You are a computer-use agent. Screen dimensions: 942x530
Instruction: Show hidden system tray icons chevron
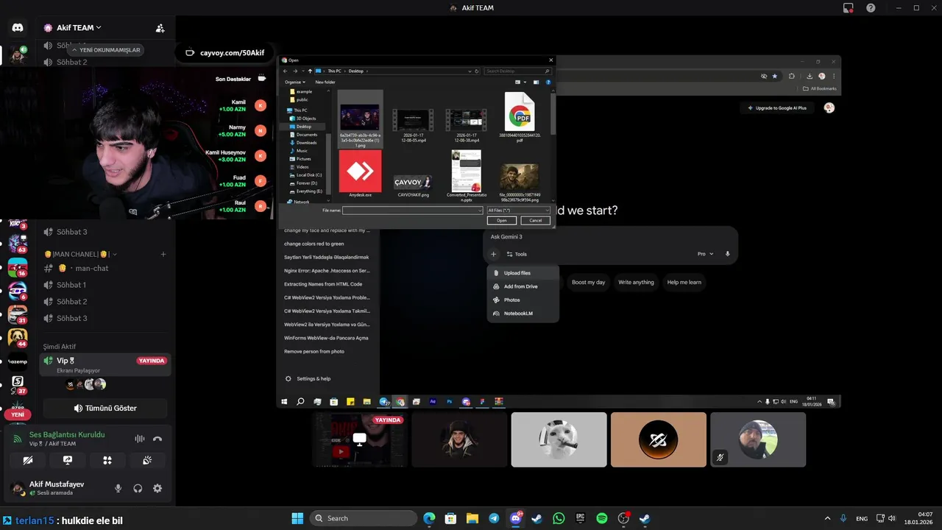[x=827, y=518]
